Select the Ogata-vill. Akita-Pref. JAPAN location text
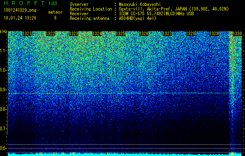Screen dimensions: 245x156 coord(174,9)
